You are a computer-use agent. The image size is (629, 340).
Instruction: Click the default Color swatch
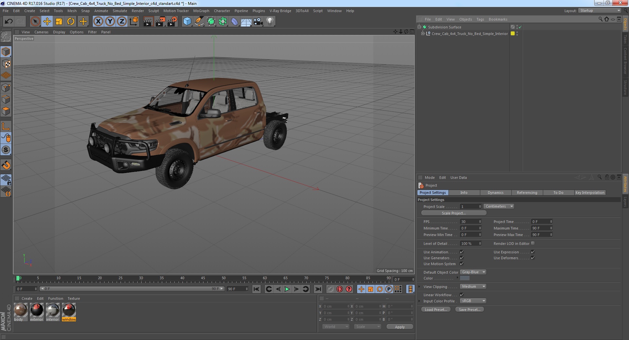pos(465,278)
